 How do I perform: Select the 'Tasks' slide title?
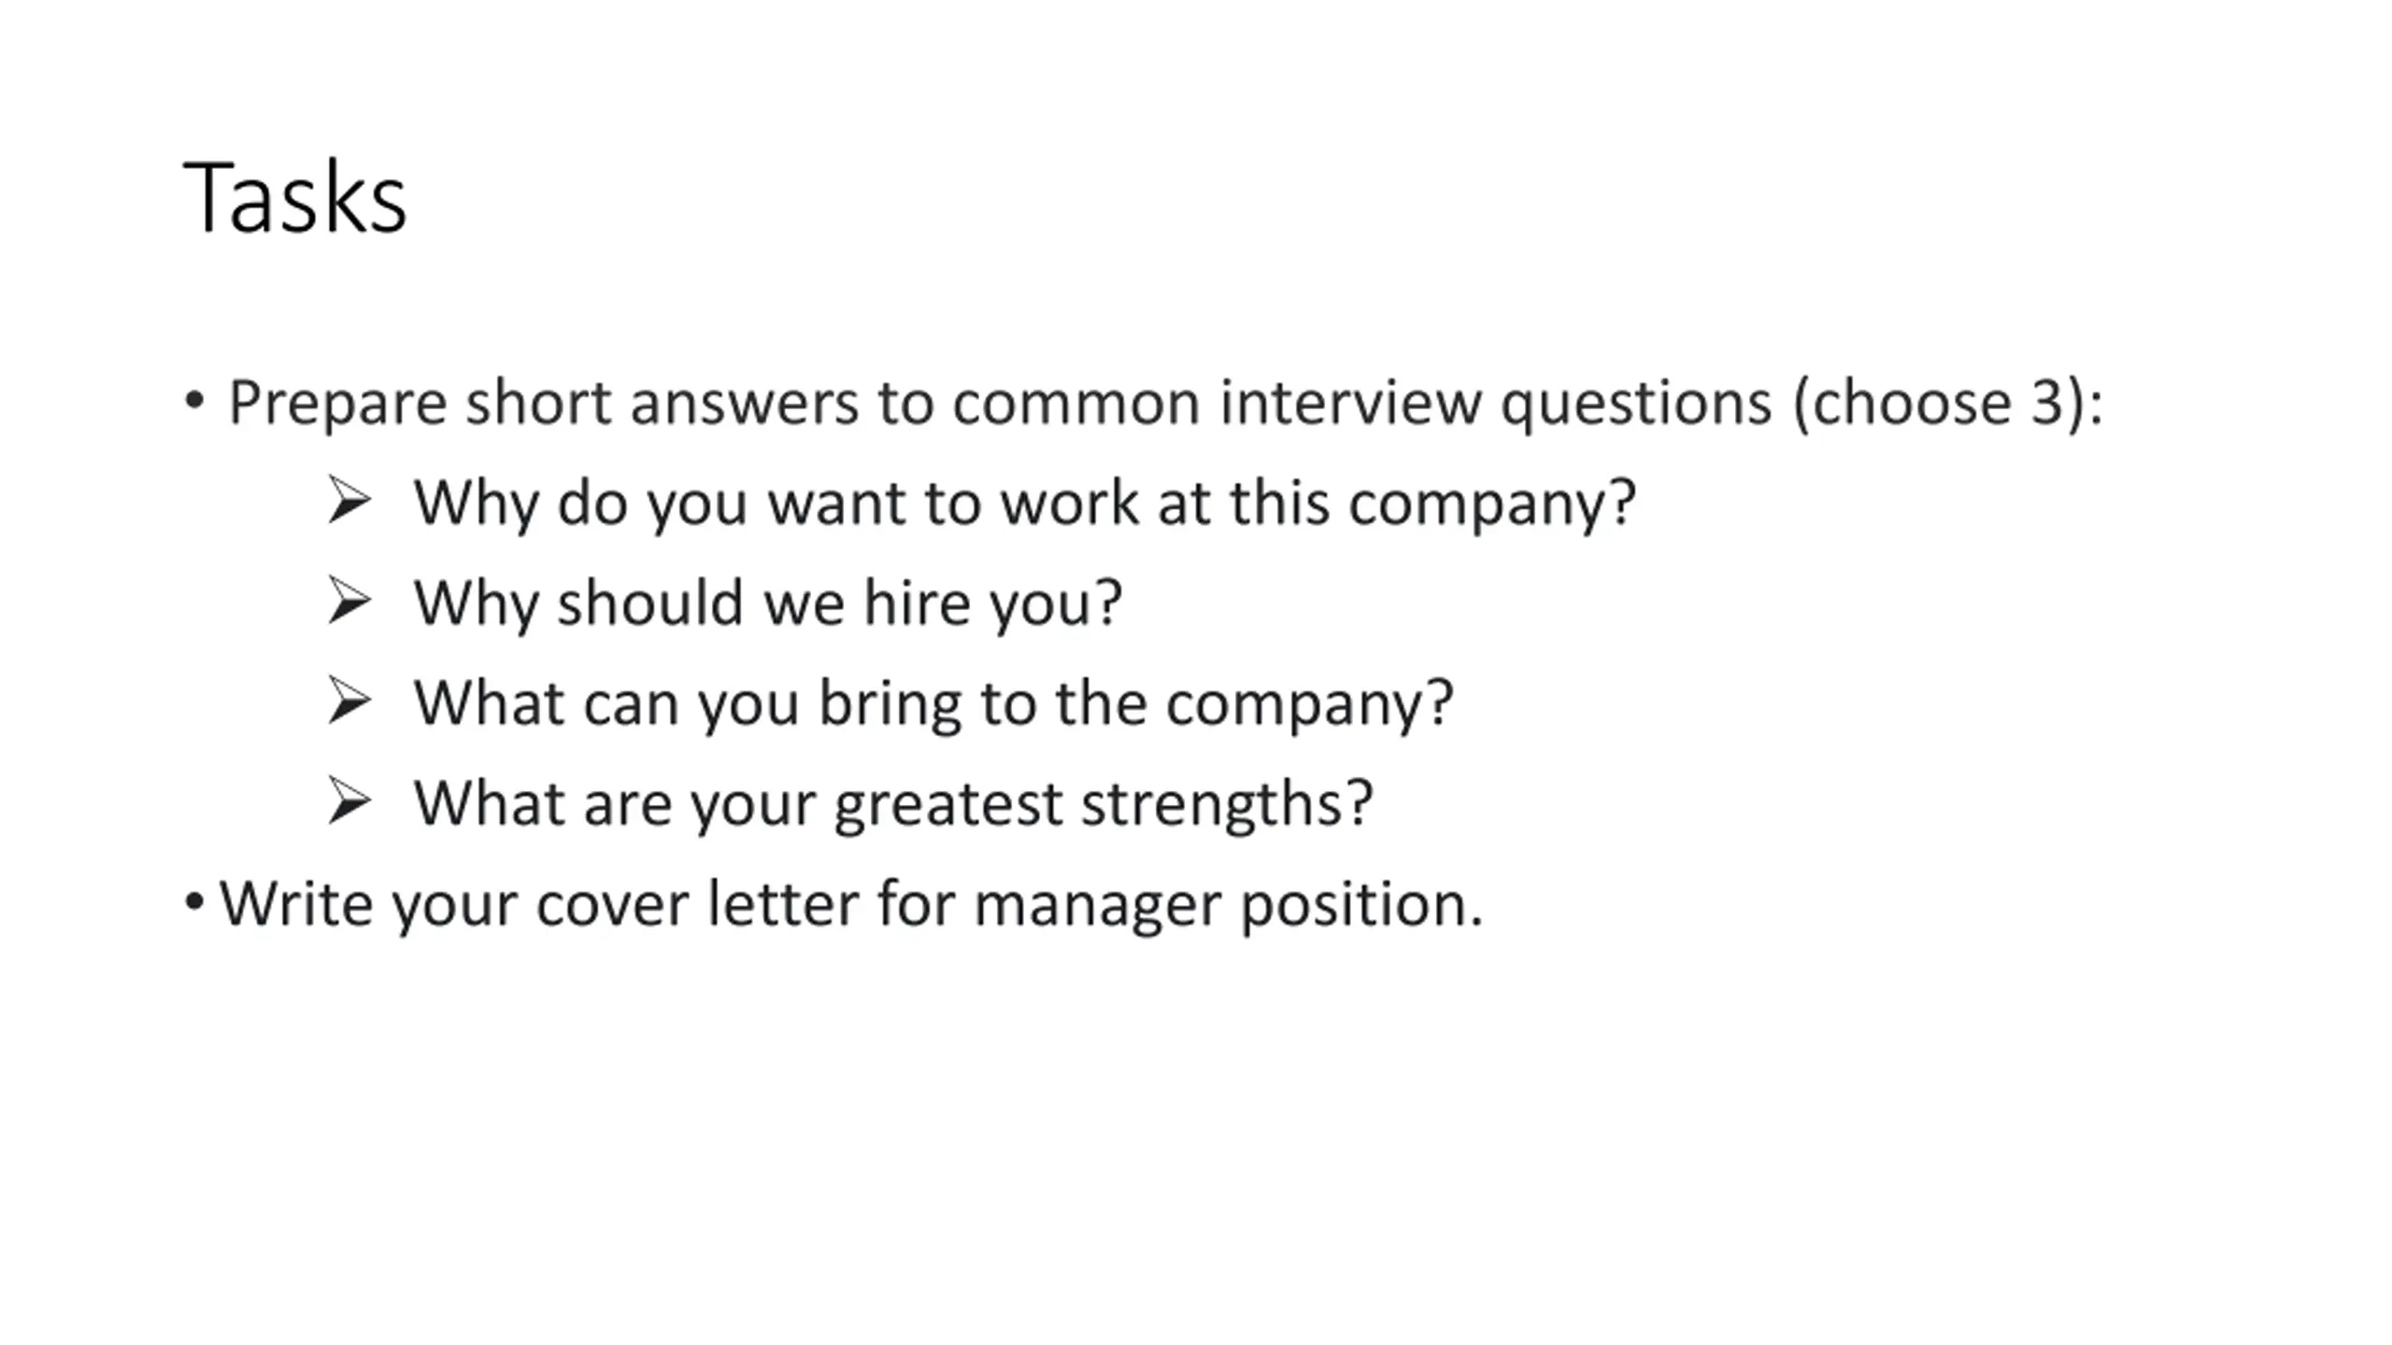coord(295,198)
